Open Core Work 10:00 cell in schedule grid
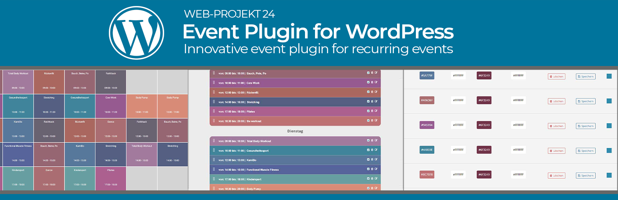Viewport: 618px width, 200px height. (111, 106)
